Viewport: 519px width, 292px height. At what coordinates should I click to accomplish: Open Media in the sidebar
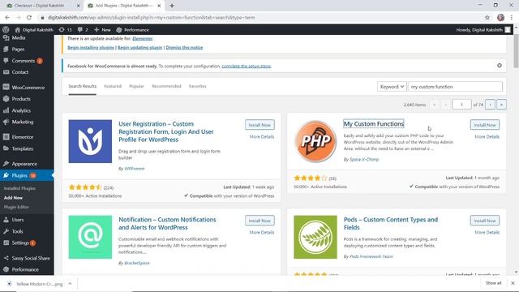(19, 38)
